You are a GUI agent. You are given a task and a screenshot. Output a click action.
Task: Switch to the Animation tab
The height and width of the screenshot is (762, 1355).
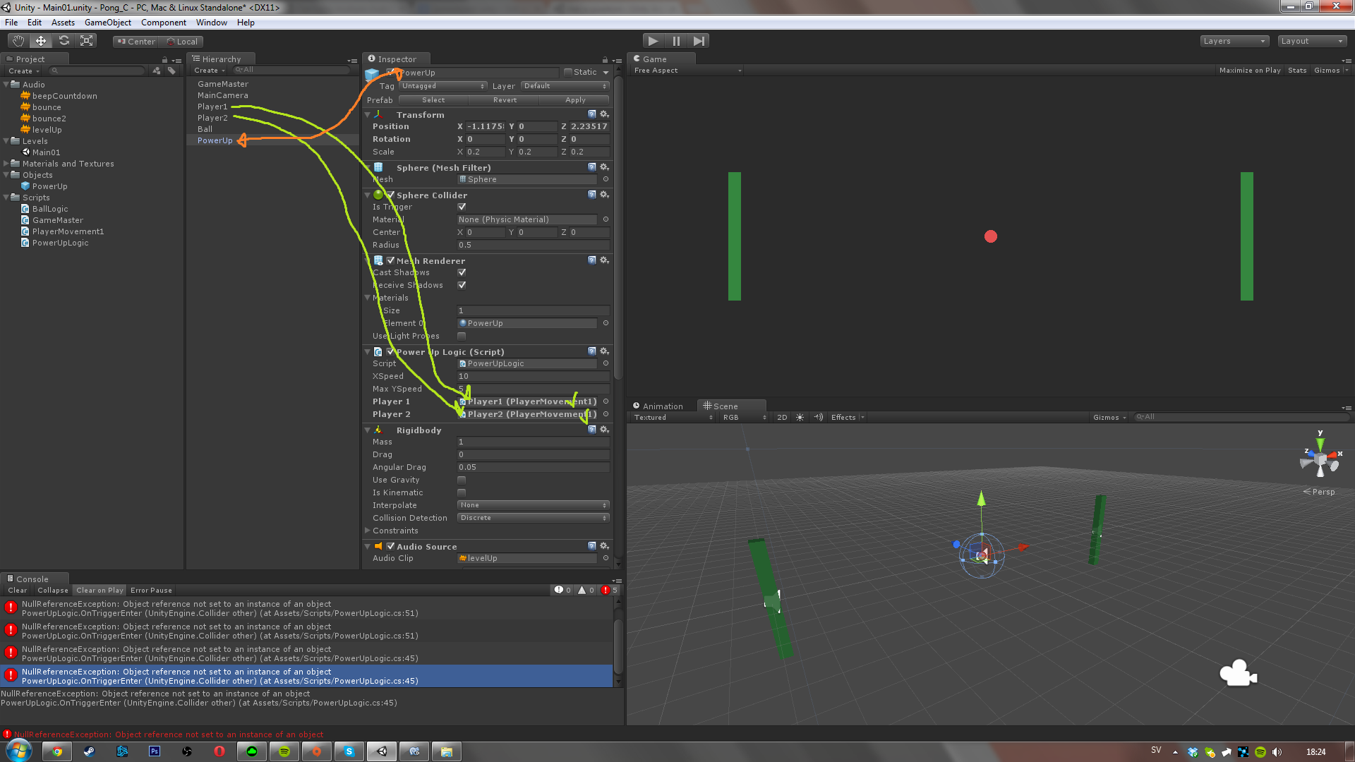[x=658, y=406]
